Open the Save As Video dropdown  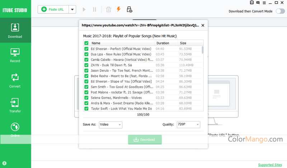coord(111,125)
